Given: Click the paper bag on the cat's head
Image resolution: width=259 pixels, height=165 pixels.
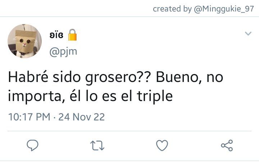Looking at the screenshot, I should pos(25,41).
